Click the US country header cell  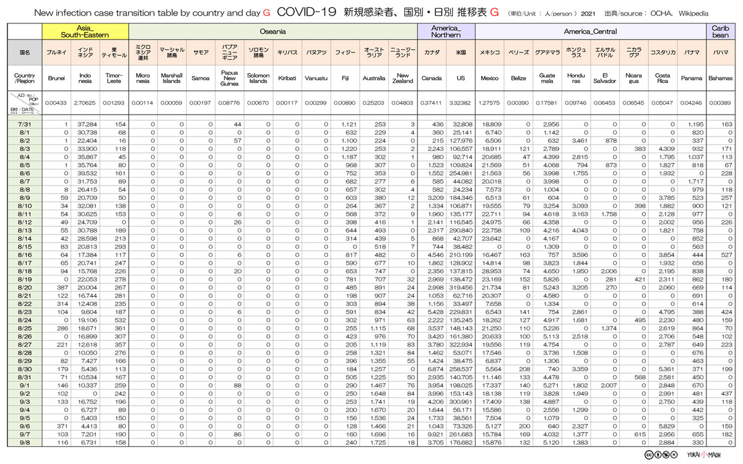pos(460,79)
